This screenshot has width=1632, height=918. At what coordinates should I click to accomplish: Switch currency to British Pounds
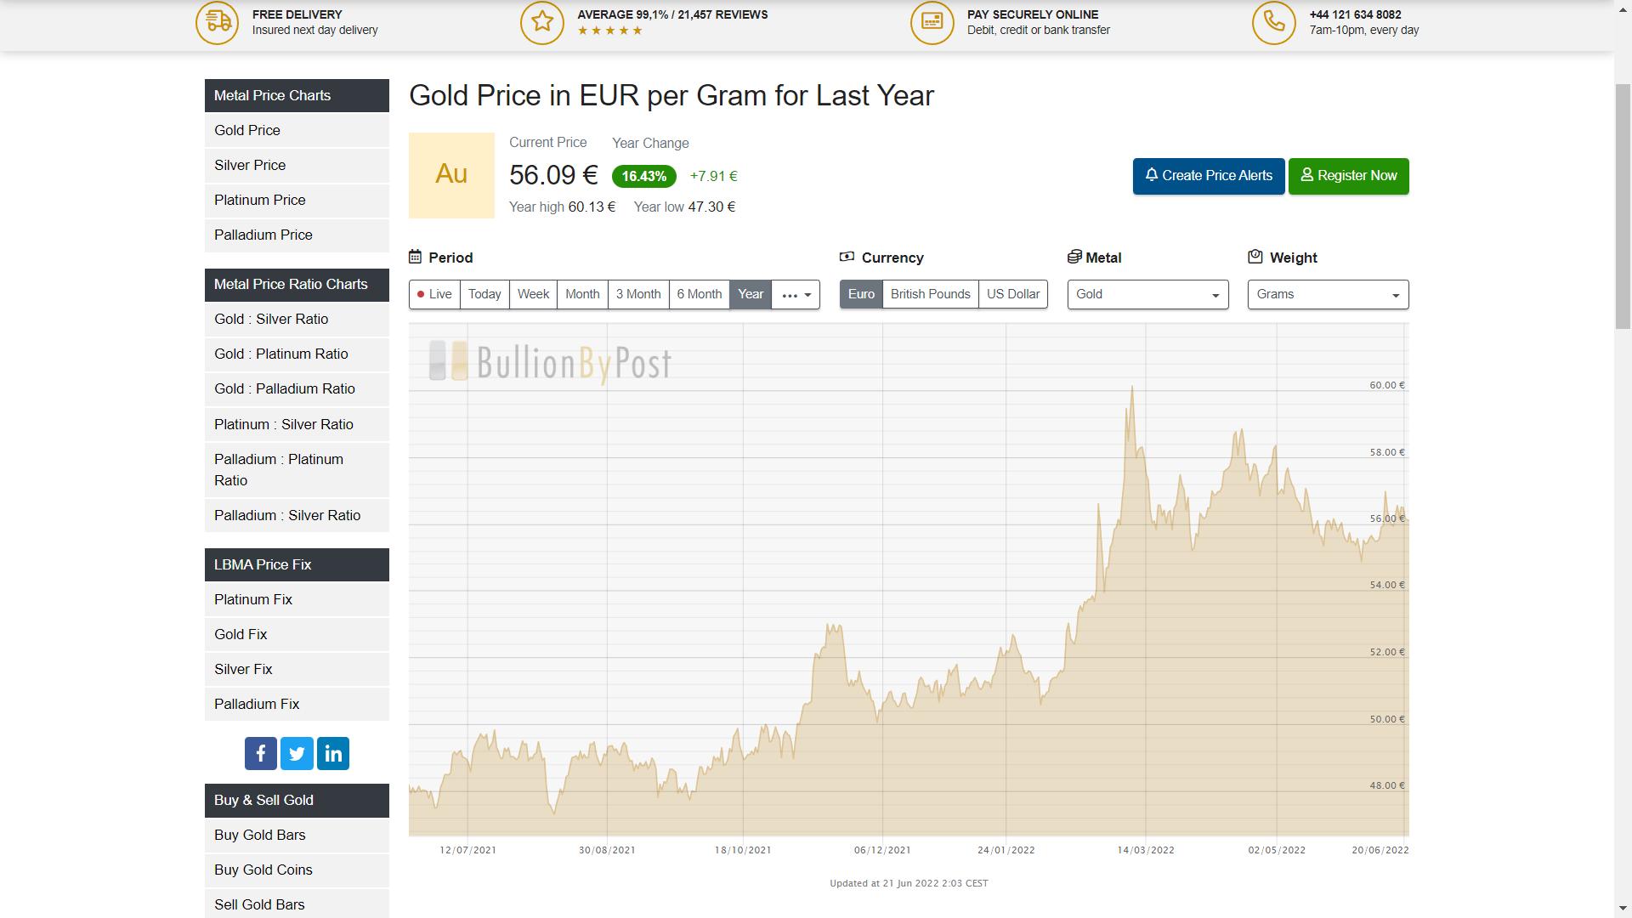pos(930,294)
